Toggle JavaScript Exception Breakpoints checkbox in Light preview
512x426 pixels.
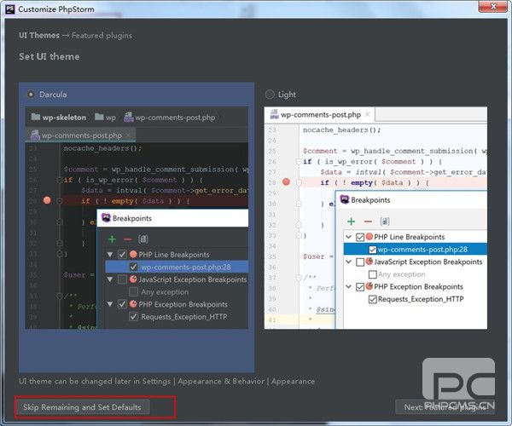point(360,262)
